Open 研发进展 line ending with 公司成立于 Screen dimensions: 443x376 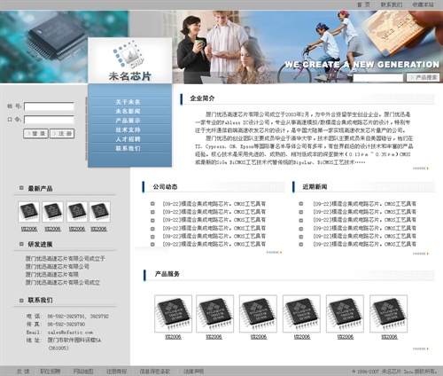[x=65, y=259]
